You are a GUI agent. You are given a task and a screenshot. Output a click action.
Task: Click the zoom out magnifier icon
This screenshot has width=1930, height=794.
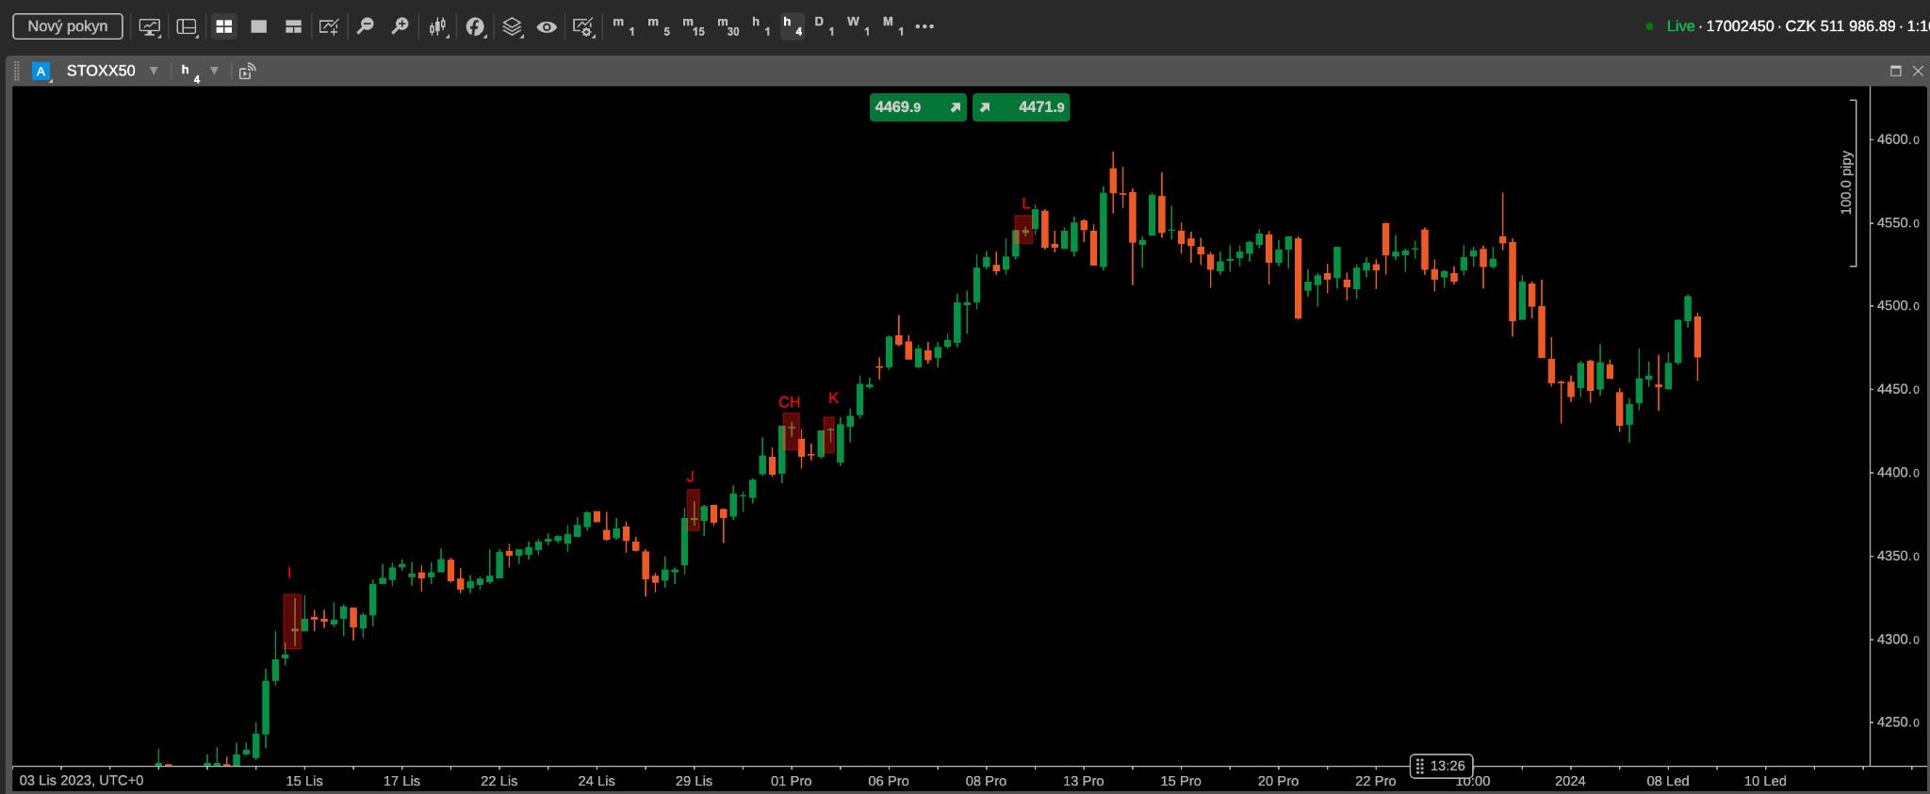coord(366,27)
